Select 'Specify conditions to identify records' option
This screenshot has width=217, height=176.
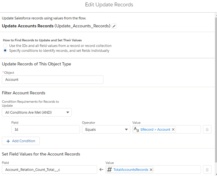tap(5, 51)
